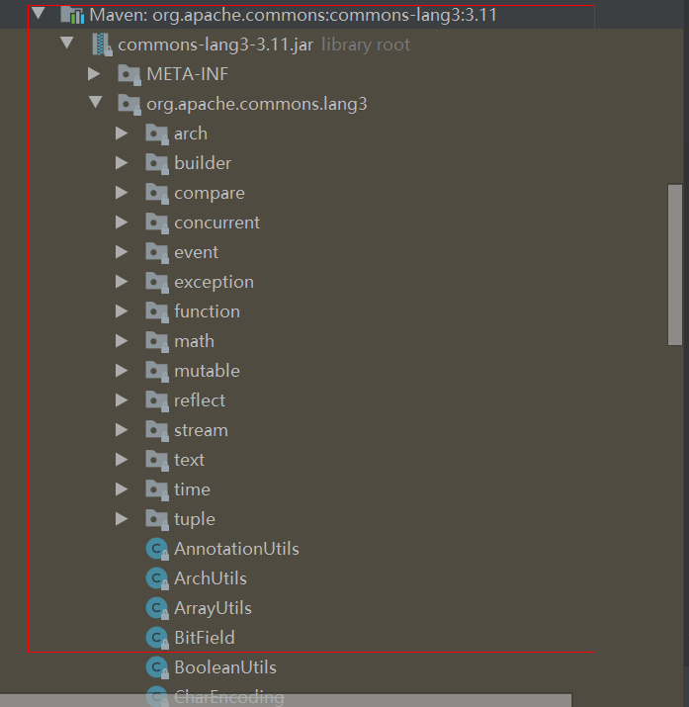Select the BitField class
The image size is (689, 707).
[x=205, y=638]
